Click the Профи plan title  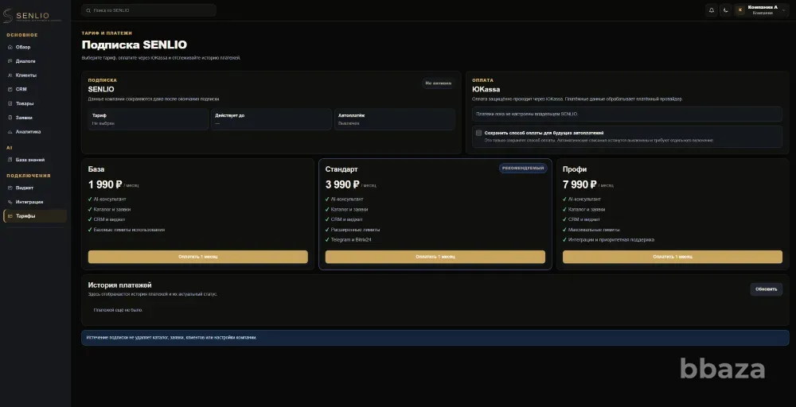[575, 169]
